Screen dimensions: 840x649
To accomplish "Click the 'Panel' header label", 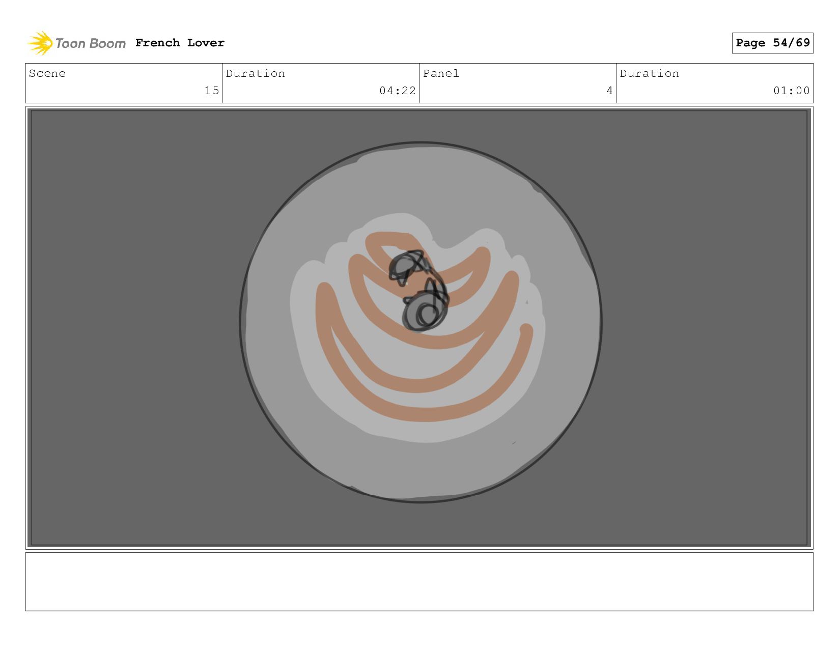I will coord(441,73).
